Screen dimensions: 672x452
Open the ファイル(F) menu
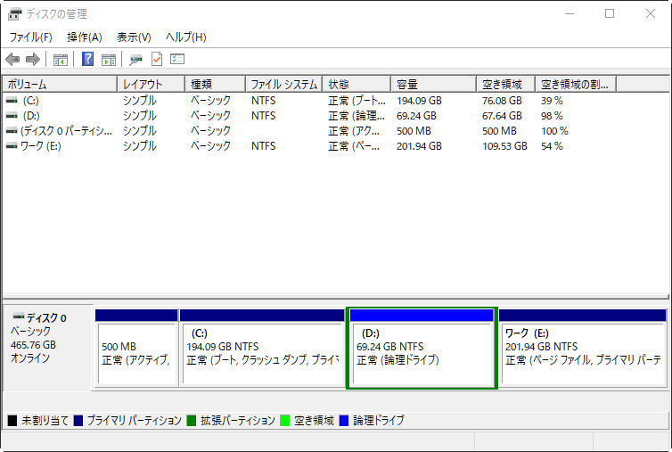tap(31, 37)
